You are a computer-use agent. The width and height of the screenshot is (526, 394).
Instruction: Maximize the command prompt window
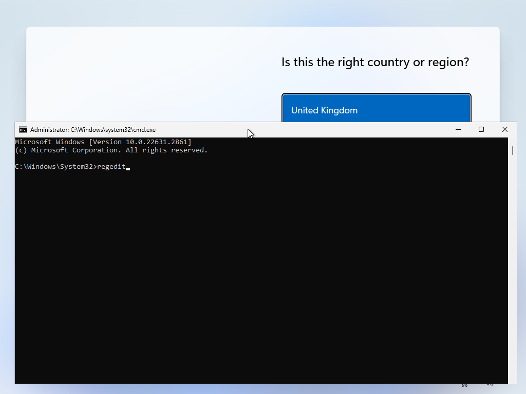[x=481, y=129]
